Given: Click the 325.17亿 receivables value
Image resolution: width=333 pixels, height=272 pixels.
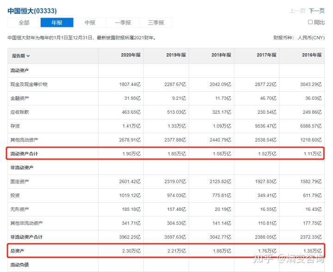Looking at the screenshot, I should (x=222, y=112).
